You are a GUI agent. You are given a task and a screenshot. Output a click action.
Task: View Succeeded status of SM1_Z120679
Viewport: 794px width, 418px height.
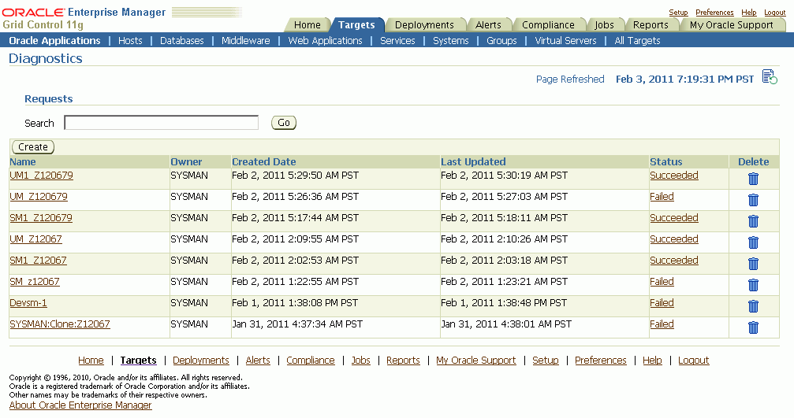tap(674, 218)
